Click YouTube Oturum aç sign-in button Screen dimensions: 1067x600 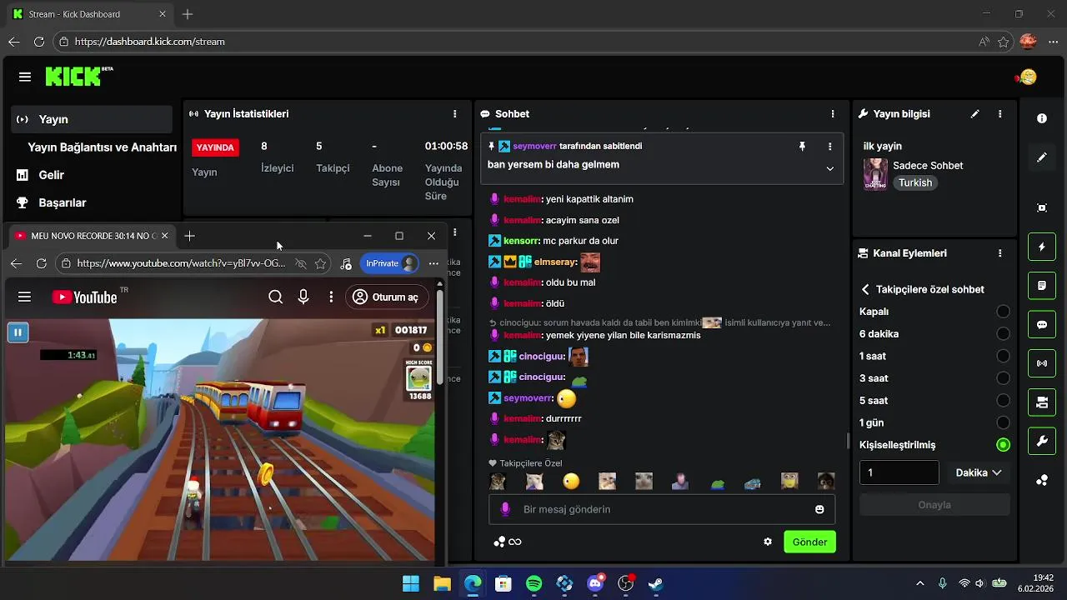pyautogui.click(x=388, y=297)
